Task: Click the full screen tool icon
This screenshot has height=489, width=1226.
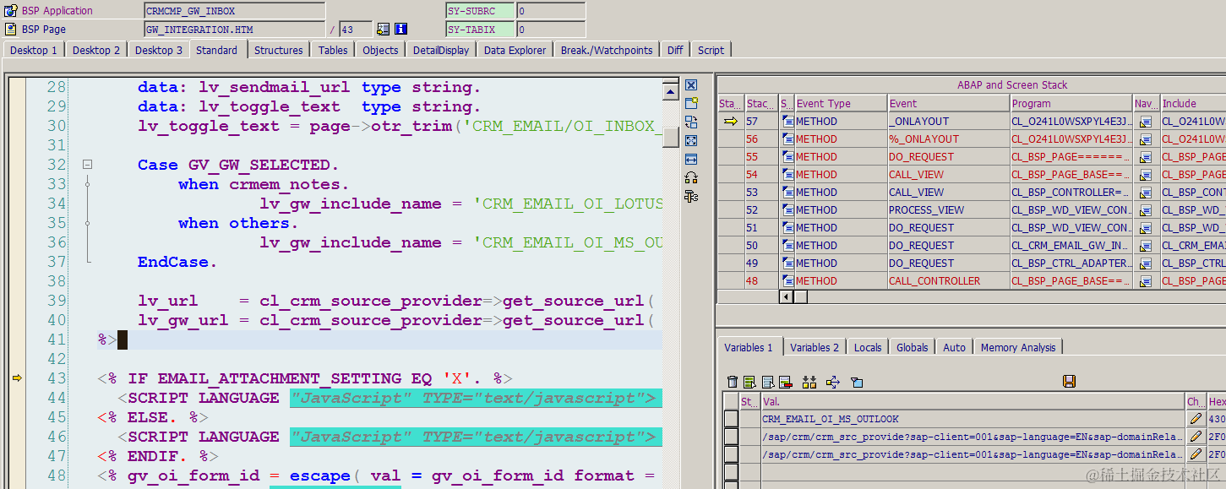Action: 691,140
